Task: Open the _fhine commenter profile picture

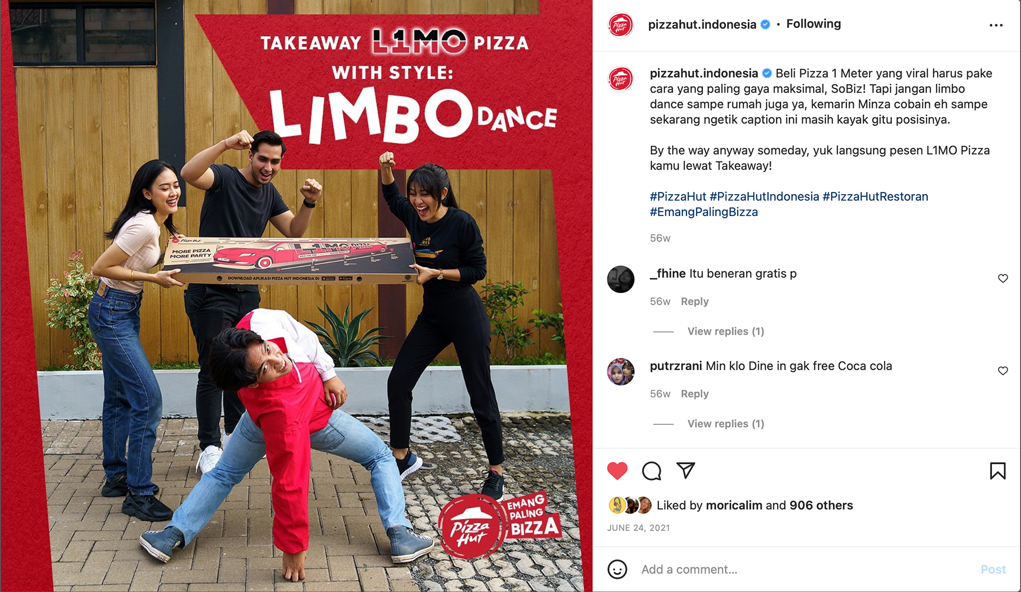Action: (x=621, y=279)
